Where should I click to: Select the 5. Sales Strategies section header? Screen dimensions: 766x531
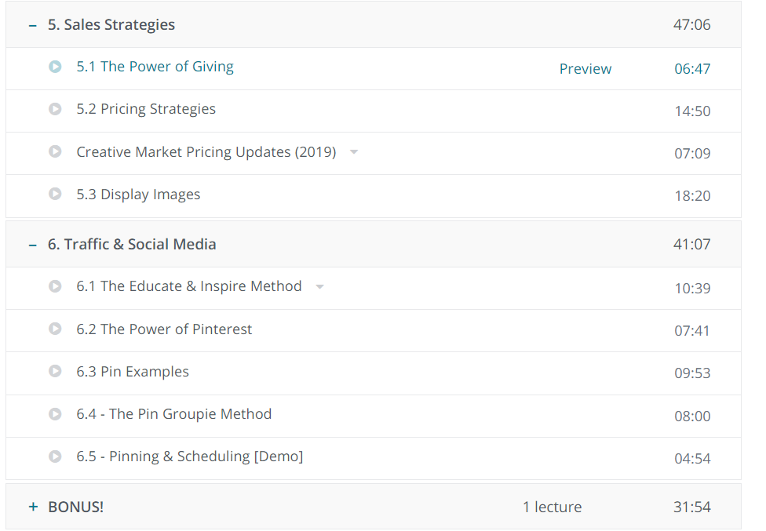tap(111, 25)
